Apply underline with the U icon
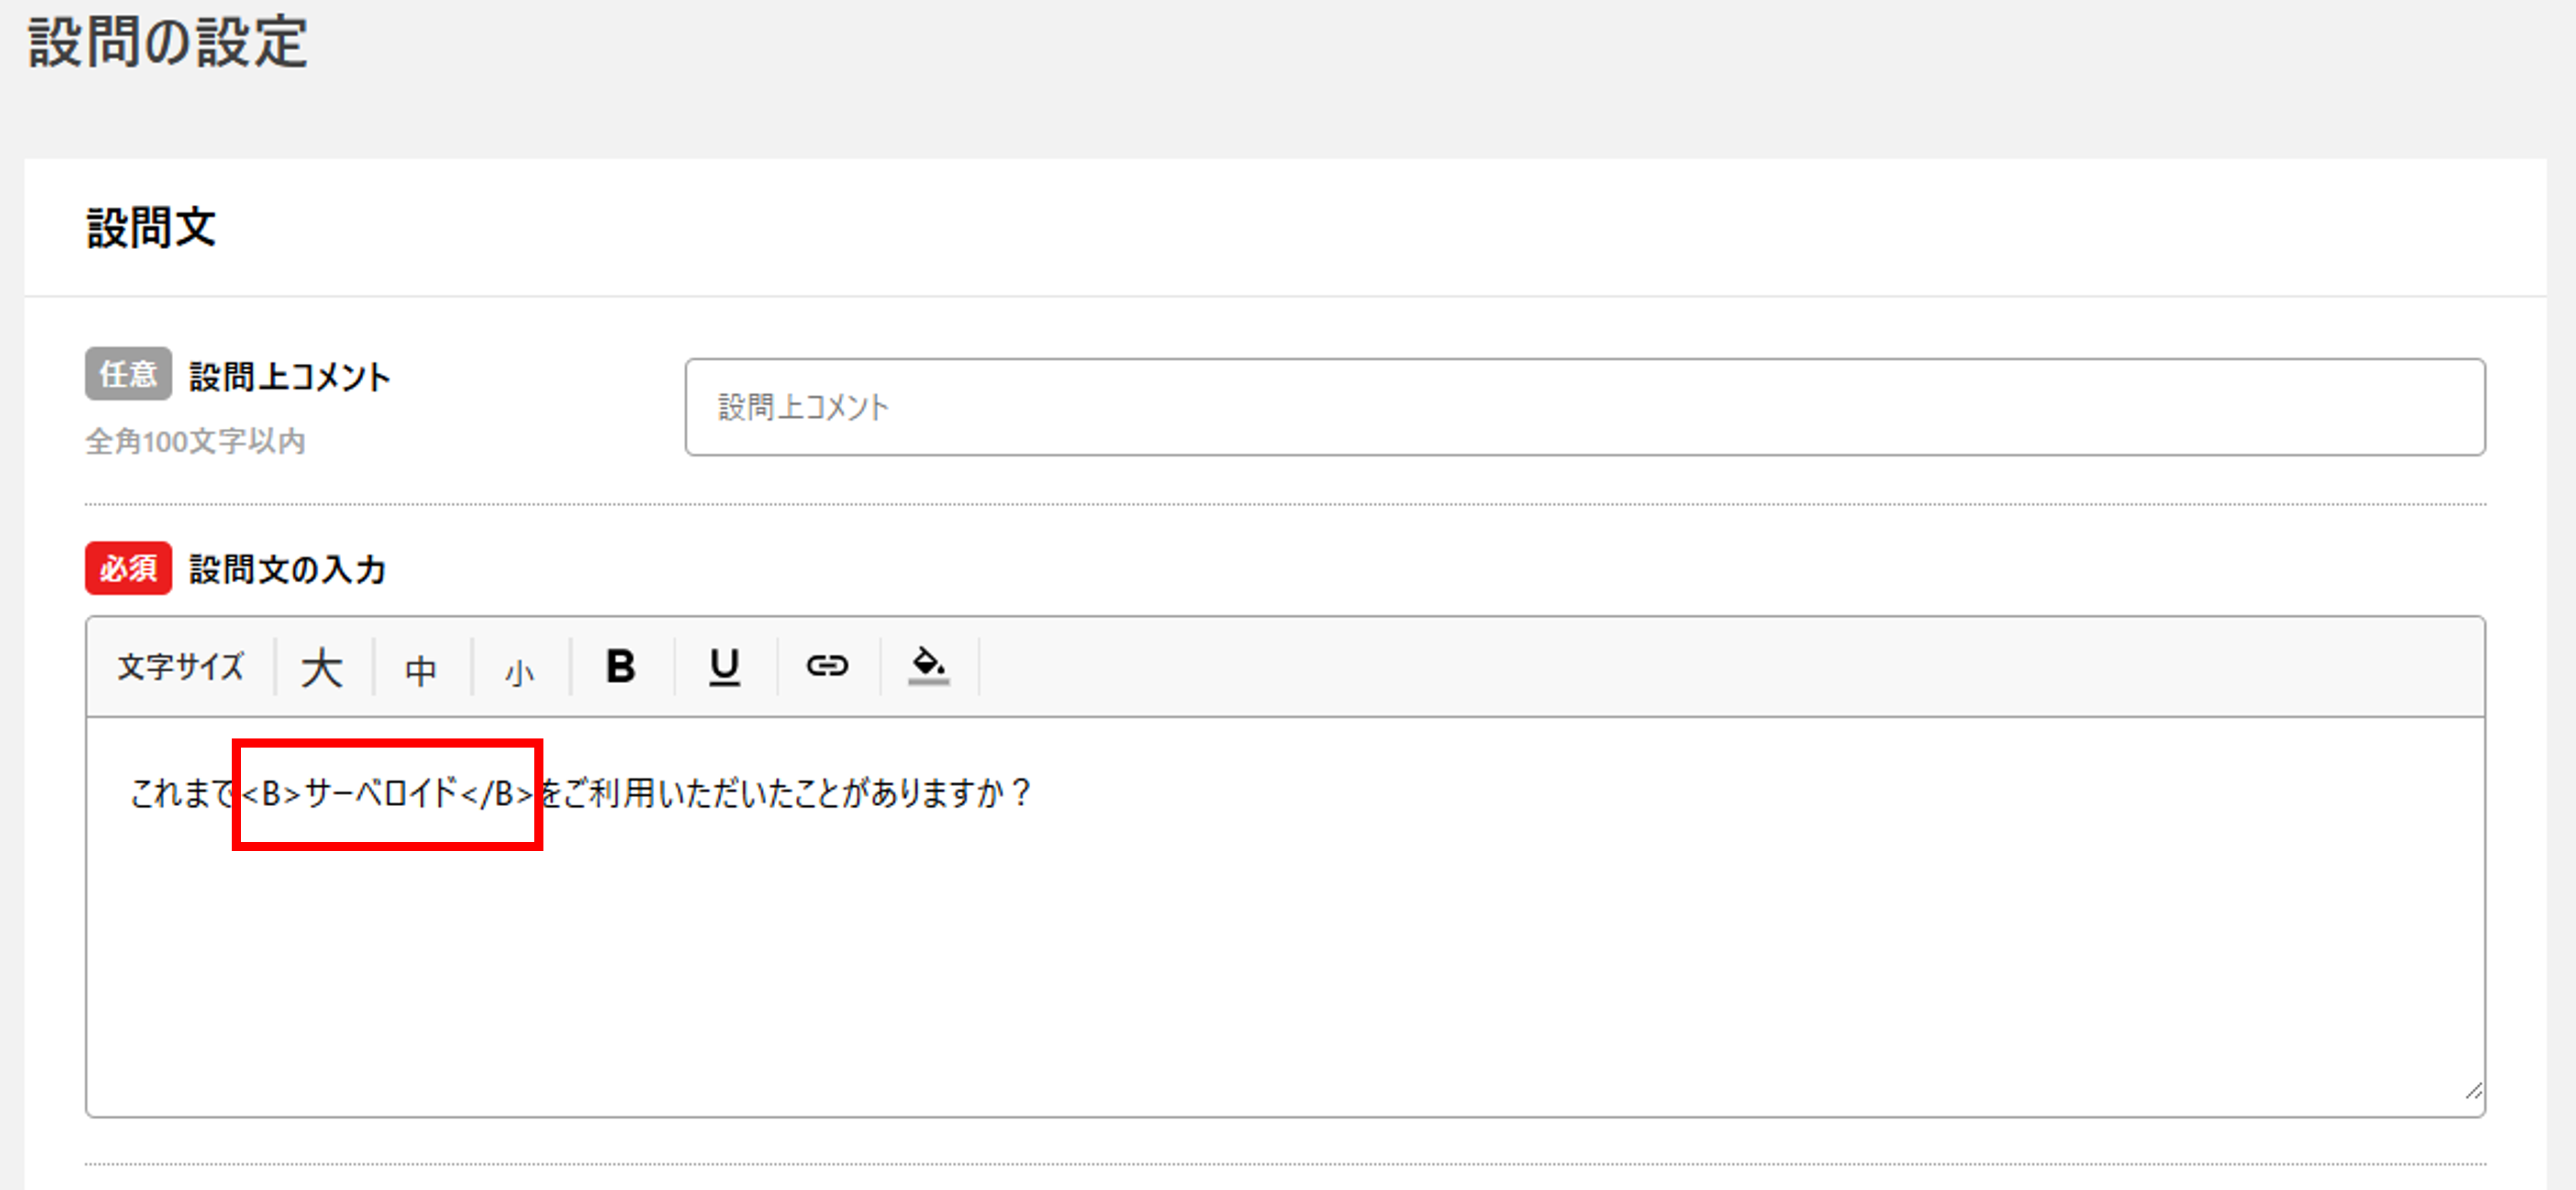 (x=724, y=666)
